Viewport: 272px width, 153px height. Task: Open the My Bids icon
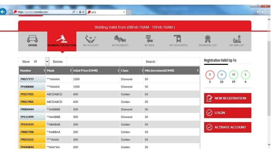click(149, 39)
